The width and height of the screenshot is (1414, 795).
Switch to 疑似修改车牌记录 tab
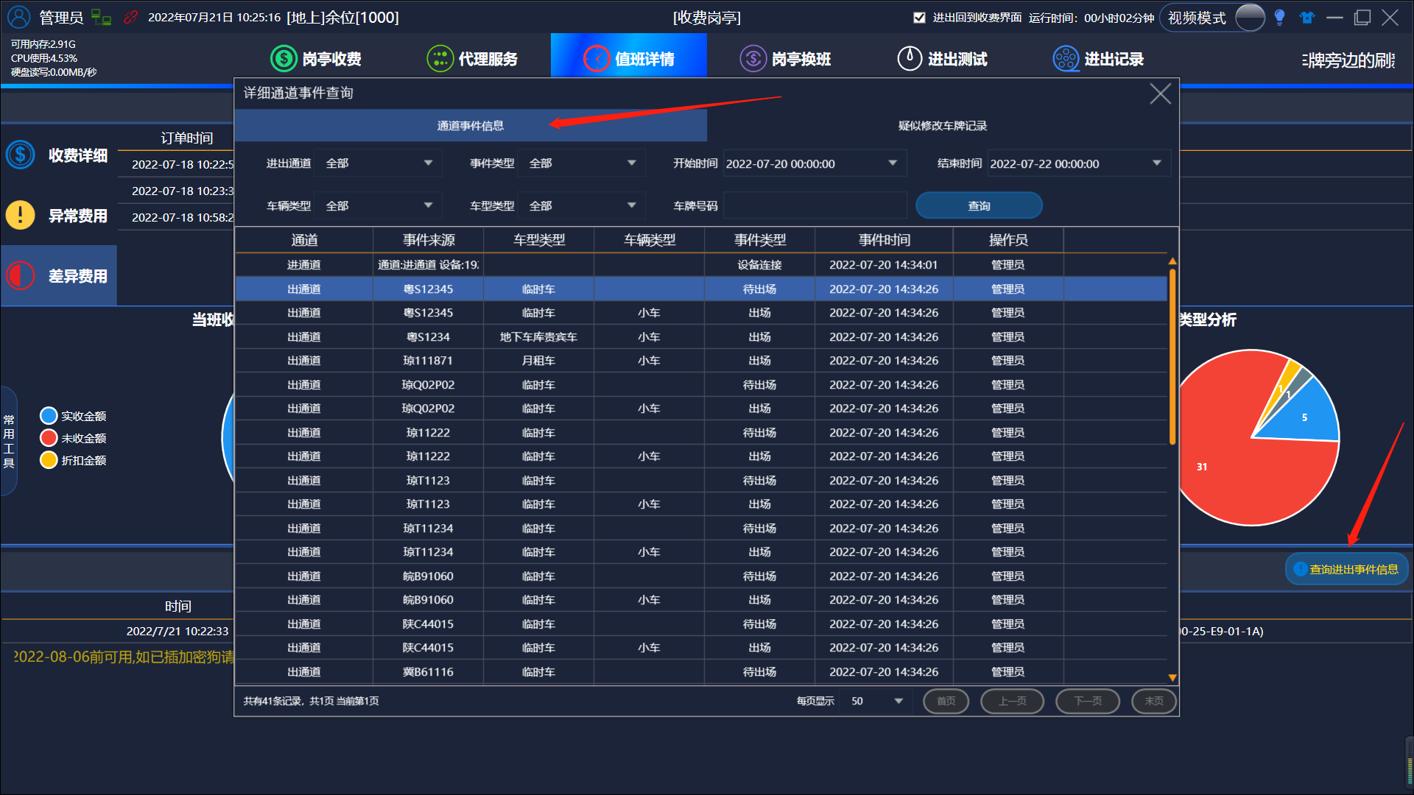click(943, 126)
